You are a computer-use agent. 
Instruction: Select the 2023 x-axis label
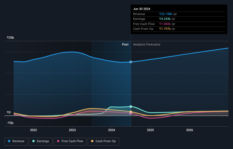[x=72, y=130]
